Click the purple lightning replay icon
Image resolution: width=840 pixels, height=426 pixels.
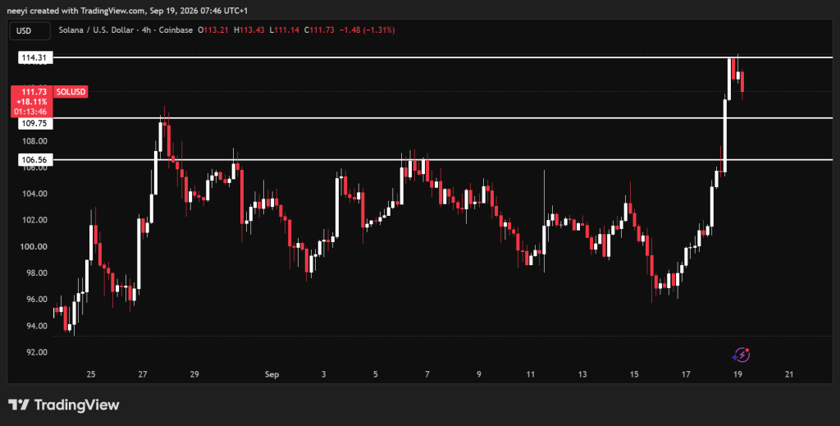[741, 355]
